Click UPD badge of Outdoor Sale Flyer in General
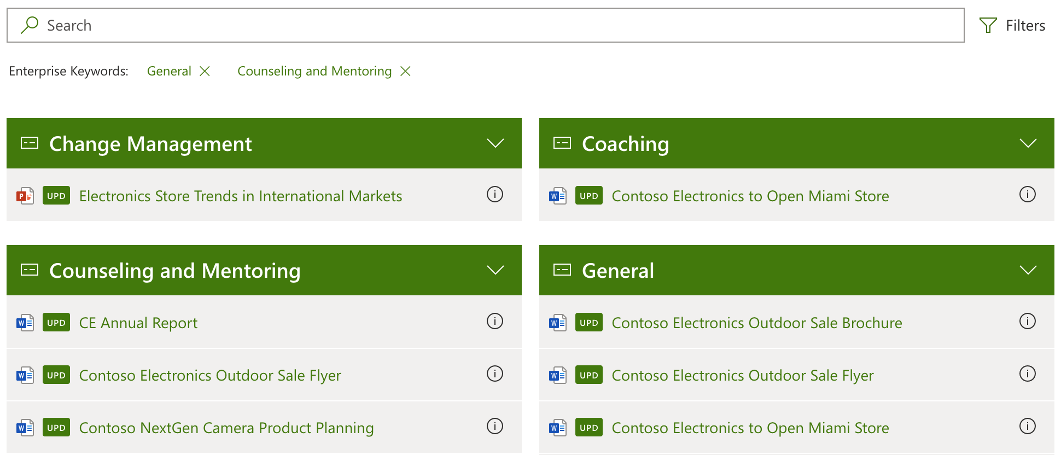This screenshot has height=455, width=1061. click(589, 375)
